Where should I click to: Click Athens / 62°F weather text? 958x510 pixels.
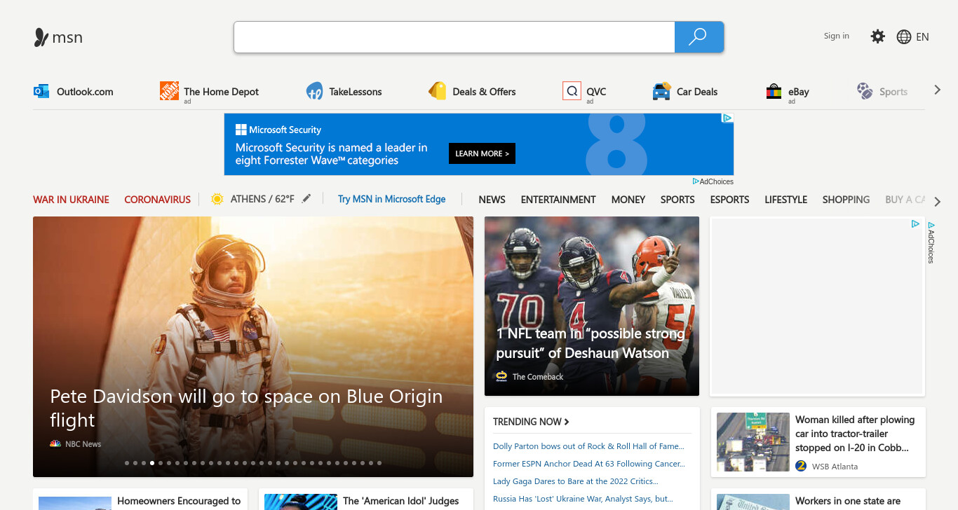(x=262, y=199)
